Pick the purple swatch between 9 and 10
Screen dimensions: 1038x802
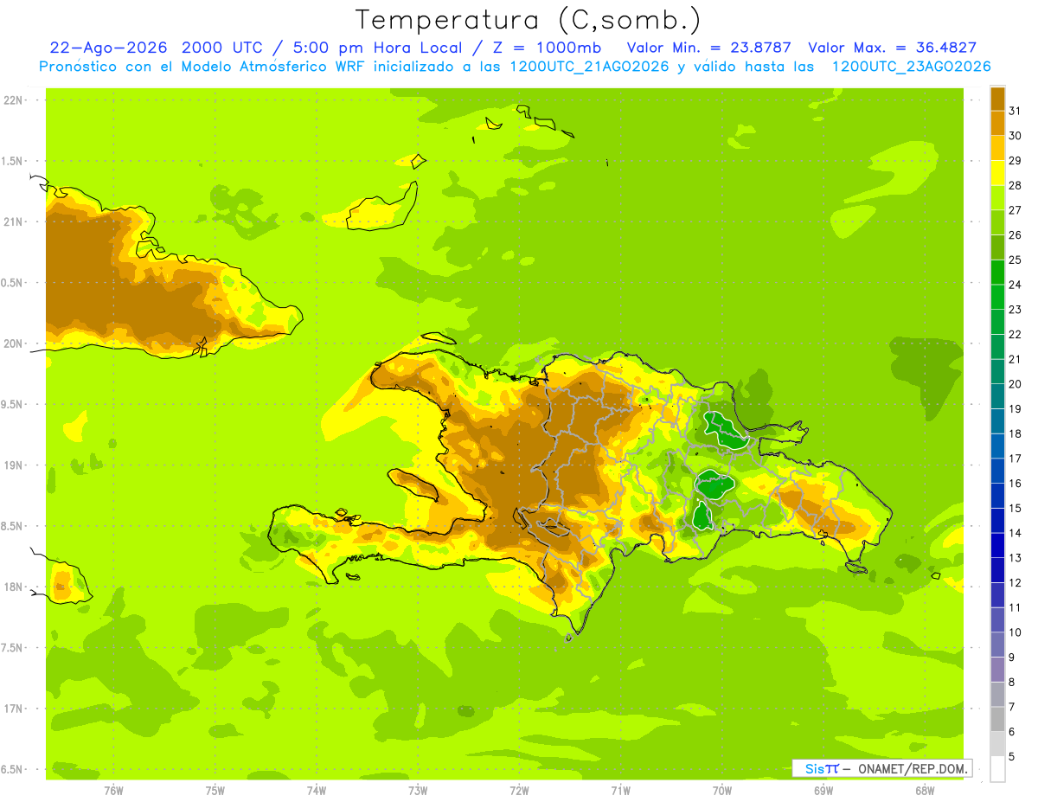(997, 645)
